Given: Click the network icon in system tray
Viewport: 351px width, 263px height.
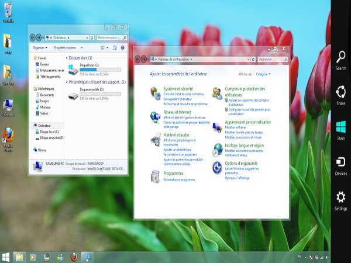Looking at the screenshot, I should pyautogui.click(x=322, y=258).
